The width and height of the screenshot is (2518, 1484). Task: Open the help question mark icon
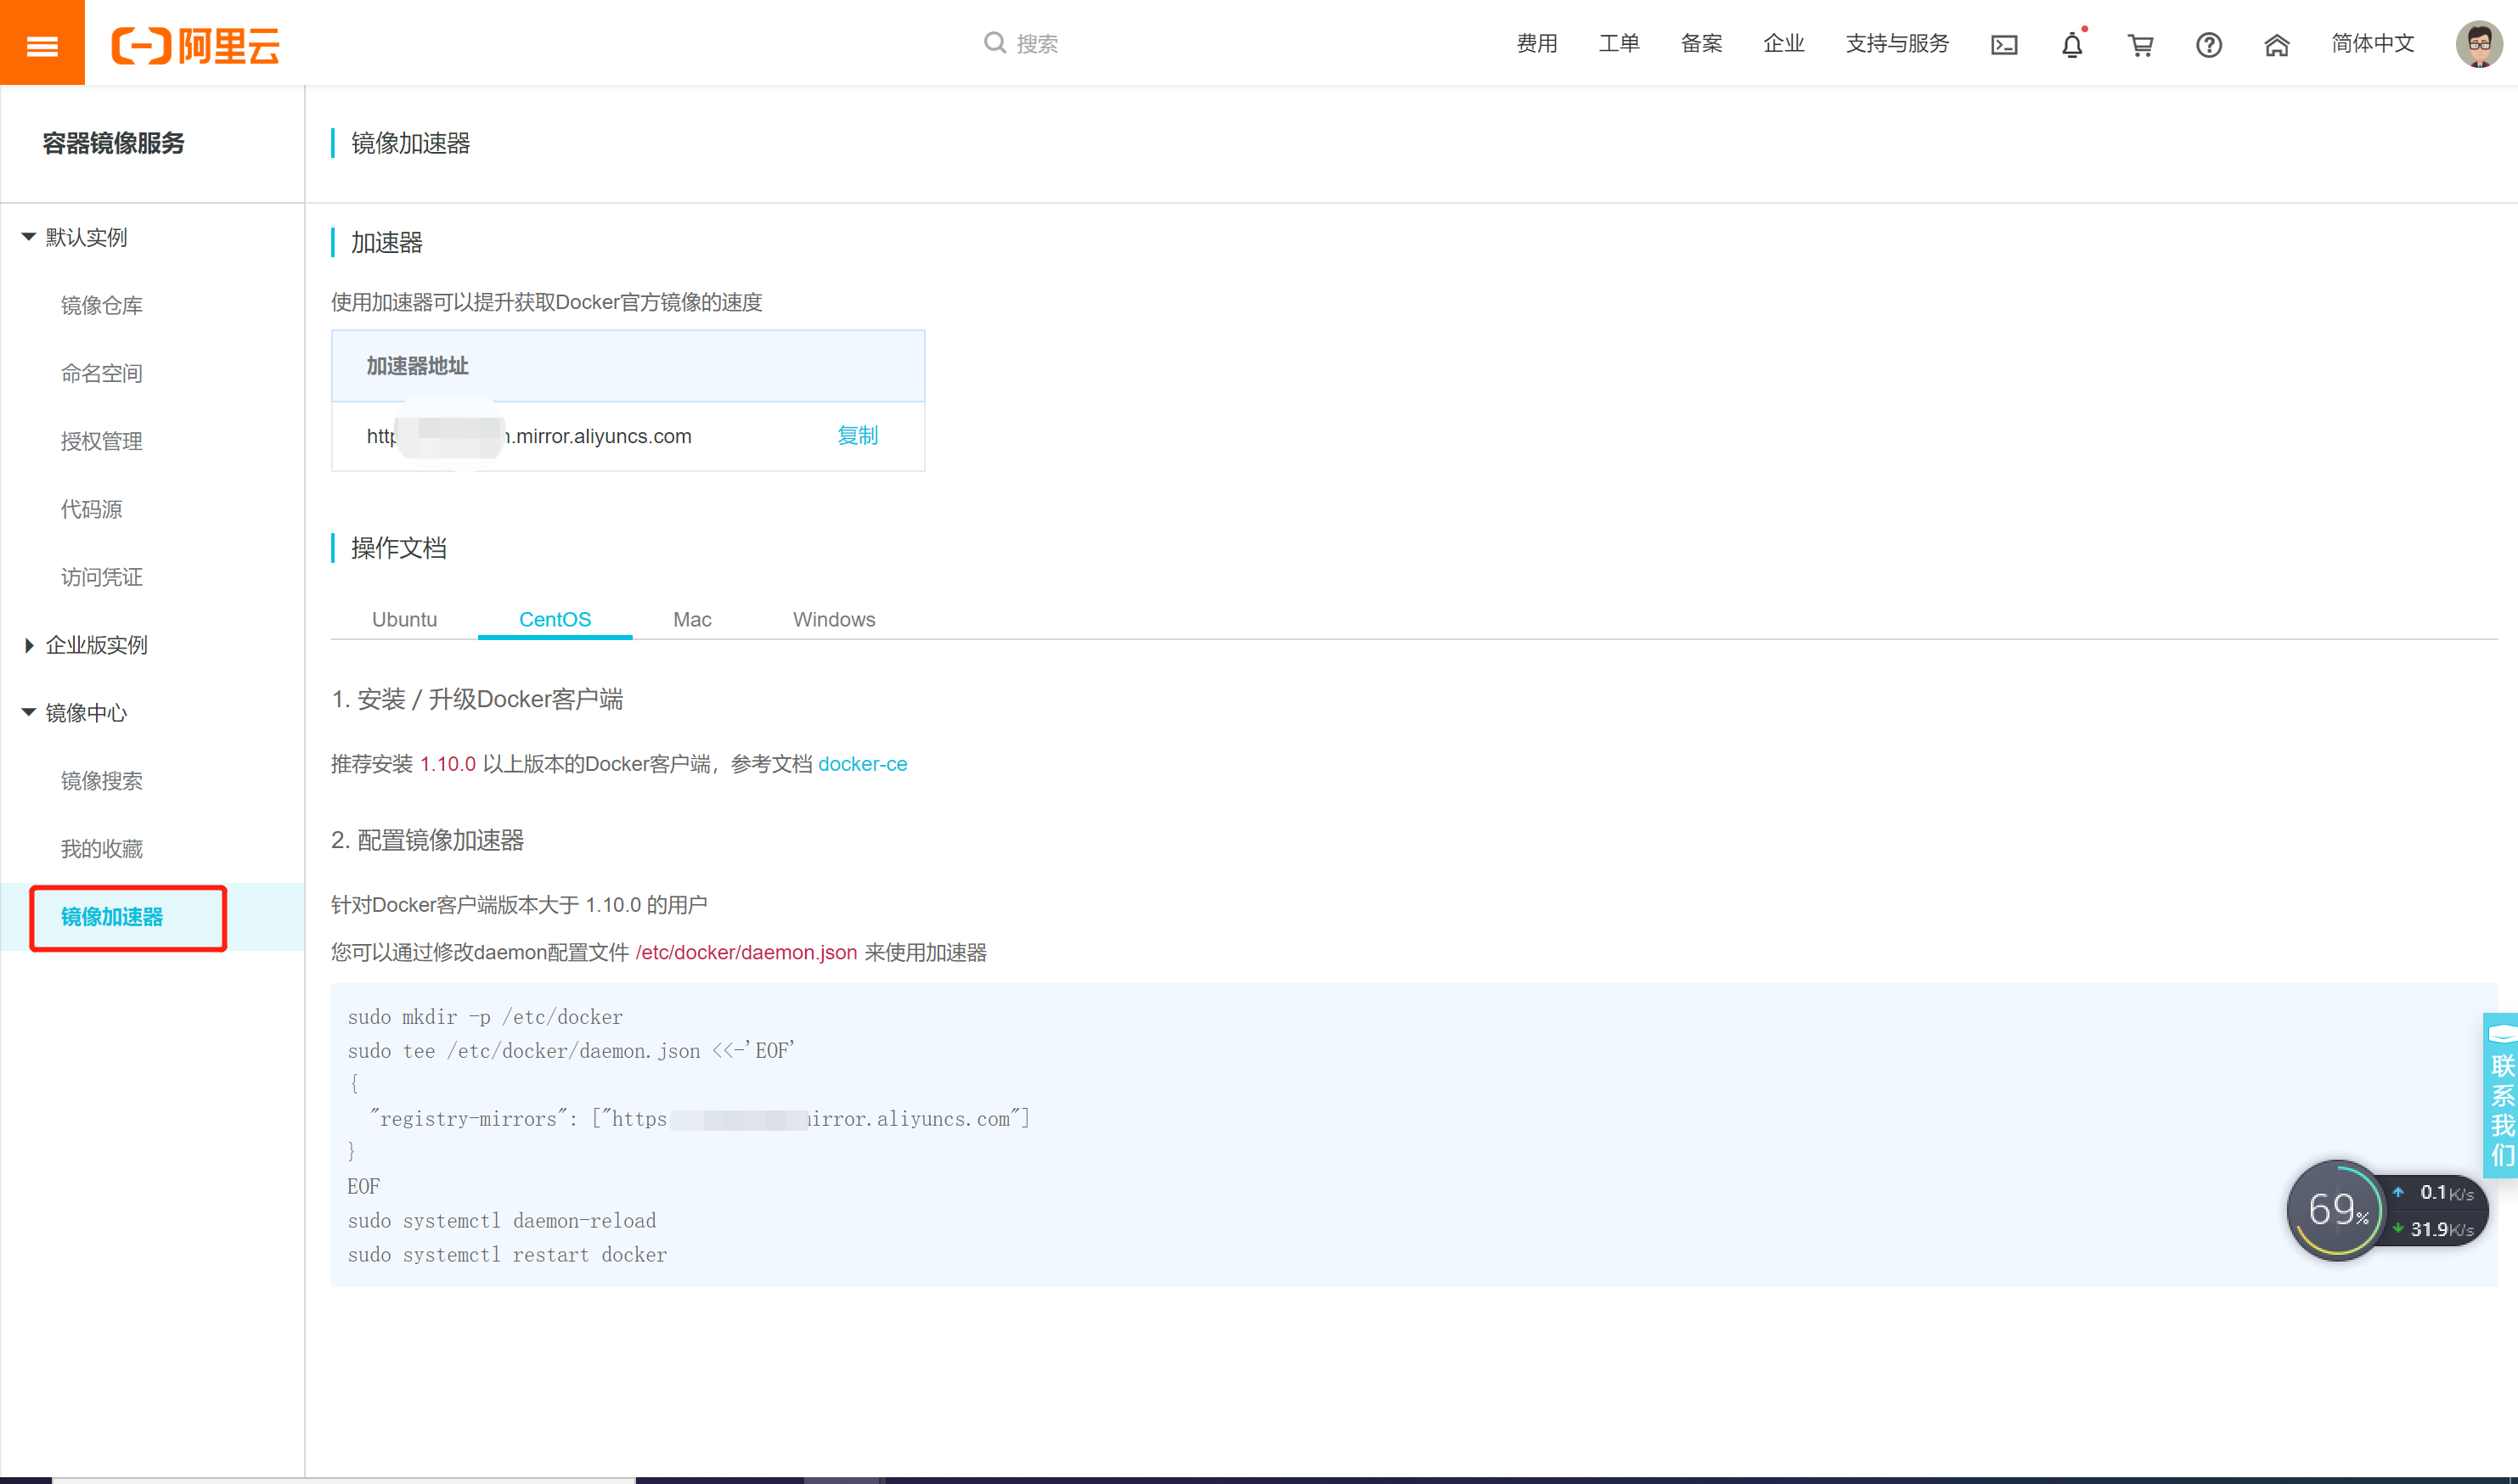2208,44
